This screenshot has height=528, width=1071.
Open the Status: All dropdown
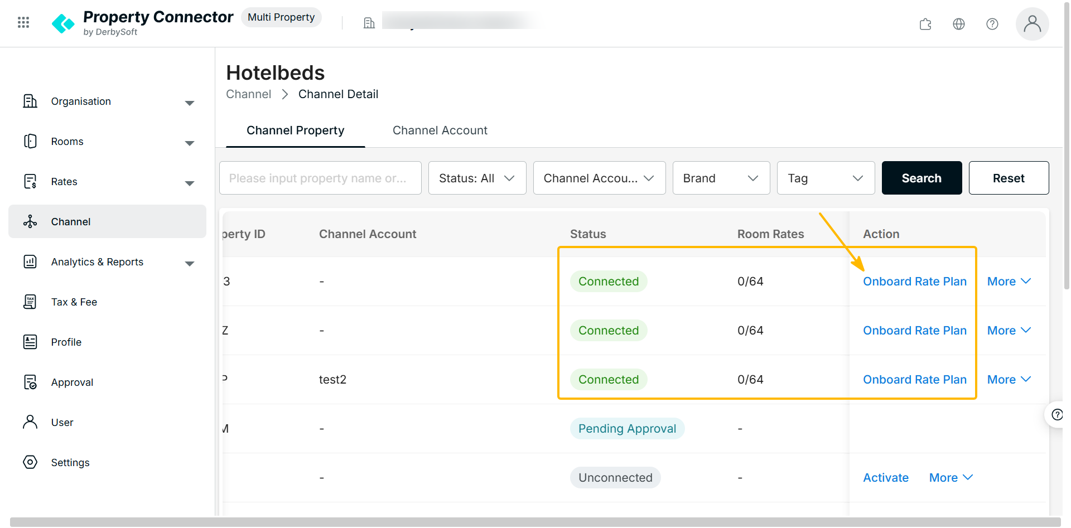click(x=477, y=178)
